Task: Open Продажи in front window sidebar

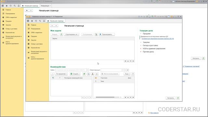Action: point(34,36)
